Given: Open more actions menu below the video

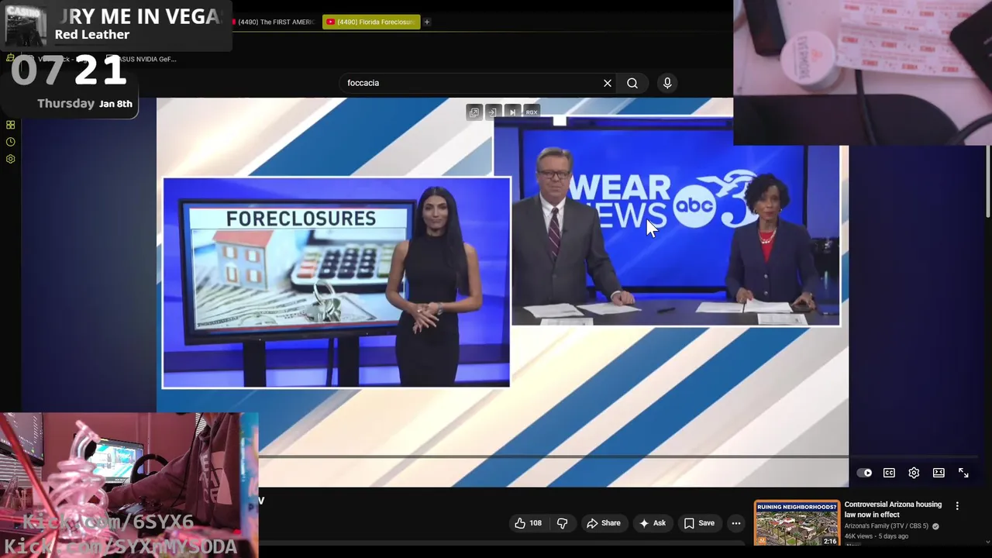Looking at the screenshot, I should point(736,523).
